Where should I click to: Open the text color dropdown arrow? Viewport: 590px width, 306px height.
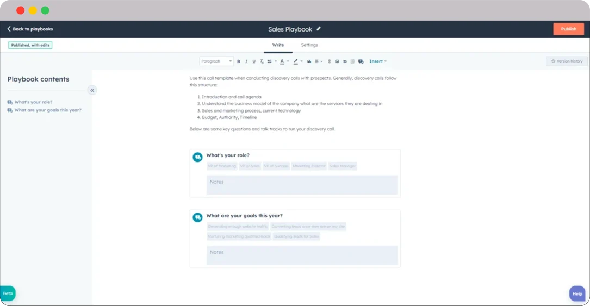tap(288, 61)
